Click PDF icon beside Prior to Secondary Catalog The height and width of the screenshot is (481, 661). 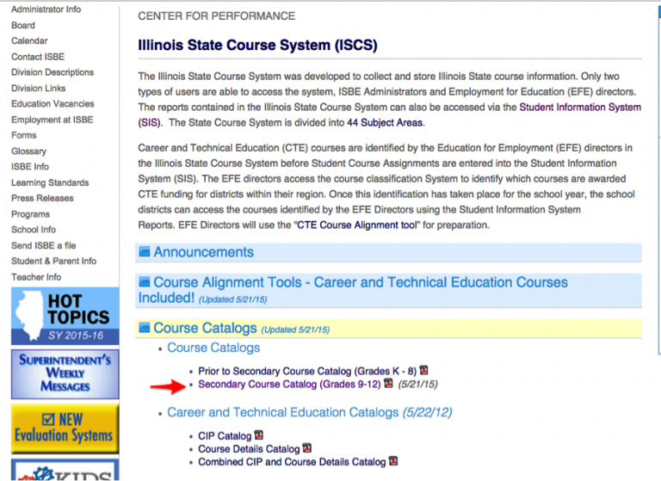coord(423,372)
